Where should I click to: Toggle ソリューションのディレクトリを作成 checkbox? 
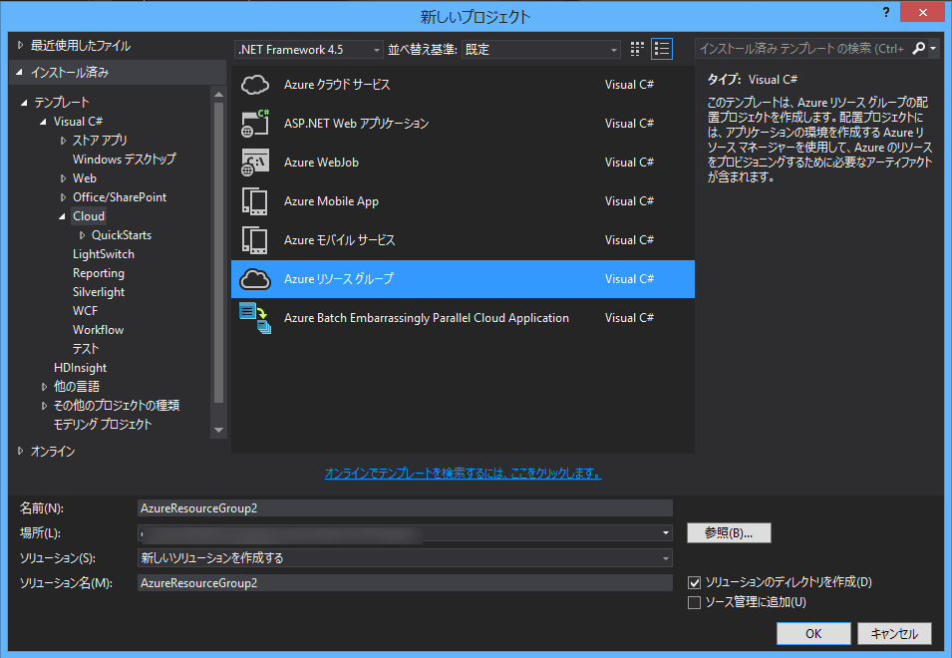[x=694, y=583]
